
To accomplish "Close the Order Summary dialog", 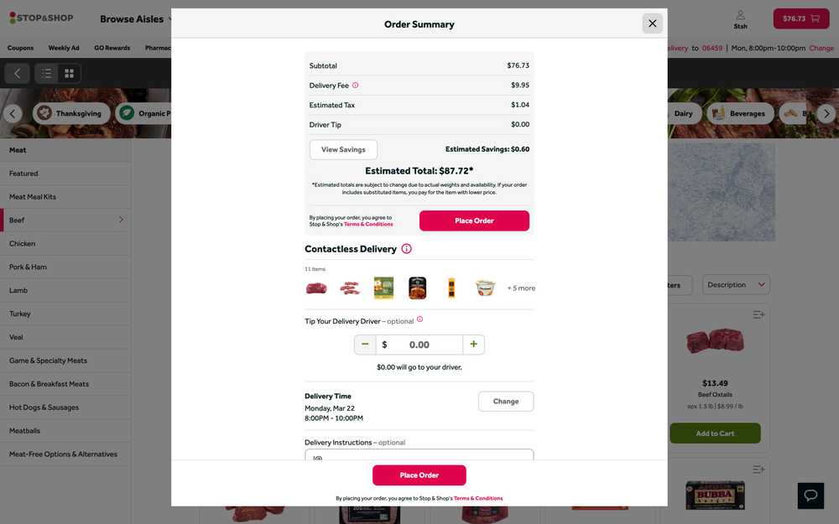I will point(653,23).
